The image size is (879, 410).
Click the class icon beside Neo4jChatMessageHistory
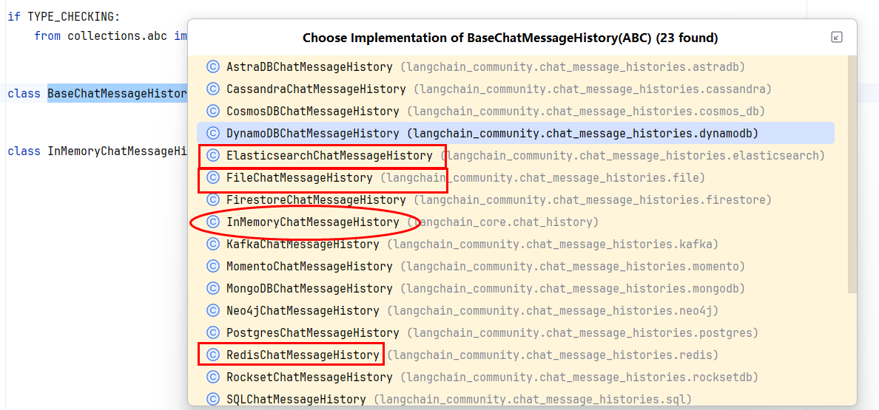212,311
